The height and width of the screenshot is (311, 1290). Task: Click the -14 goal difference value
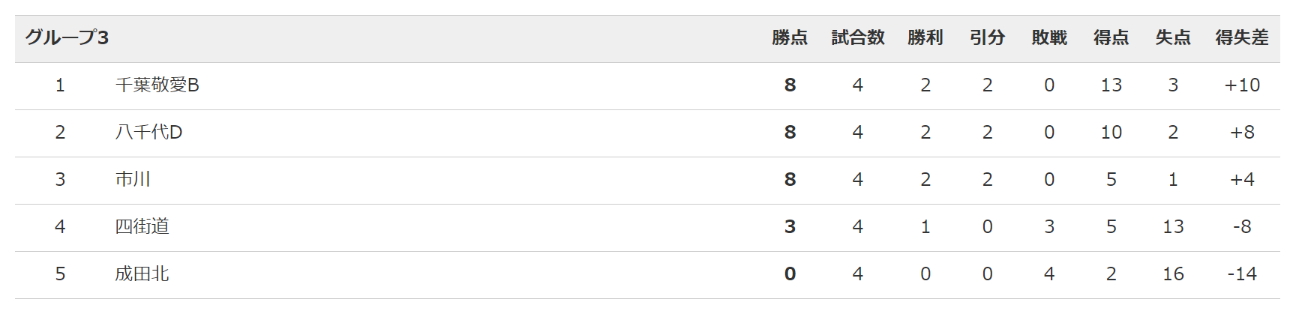(1242, 274)
